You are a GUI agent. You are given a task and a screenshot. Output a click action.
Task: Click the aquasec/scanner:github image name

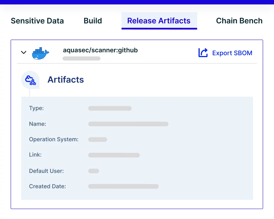click(x=100, y=50)
